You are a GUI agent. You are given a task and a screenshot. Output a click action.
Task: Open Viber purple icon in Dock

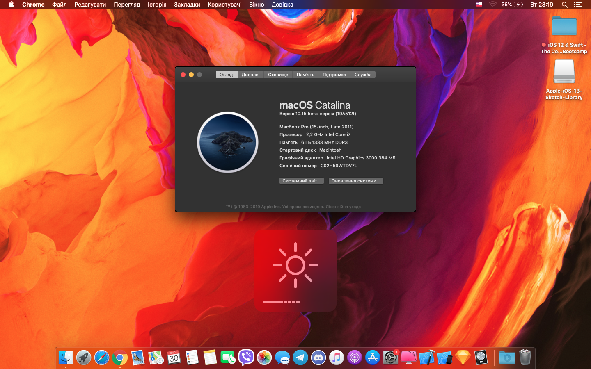coord(246,358)
